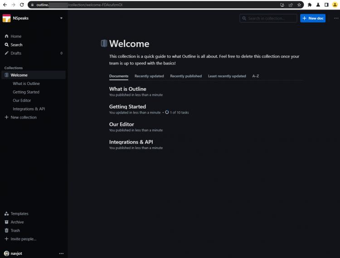Open the Trash section
The width and height of the screenshot is (340, 258).
coord(15,230)
